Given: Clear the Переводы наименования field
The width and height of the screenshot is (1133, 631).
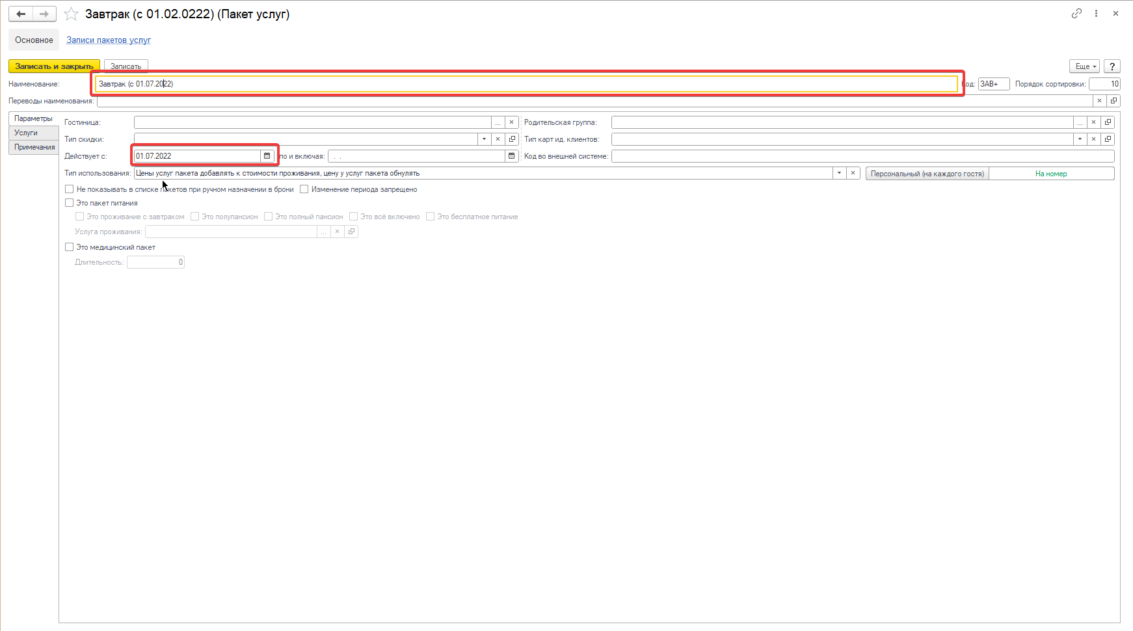Looking at the screenshot, I should click(1099, 101).
